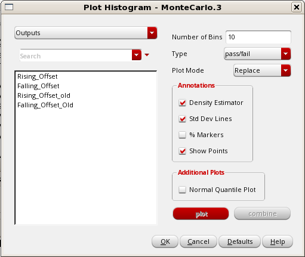
Task: Open the Plot Mode Replace dropdown
Action: coord(262,70)
